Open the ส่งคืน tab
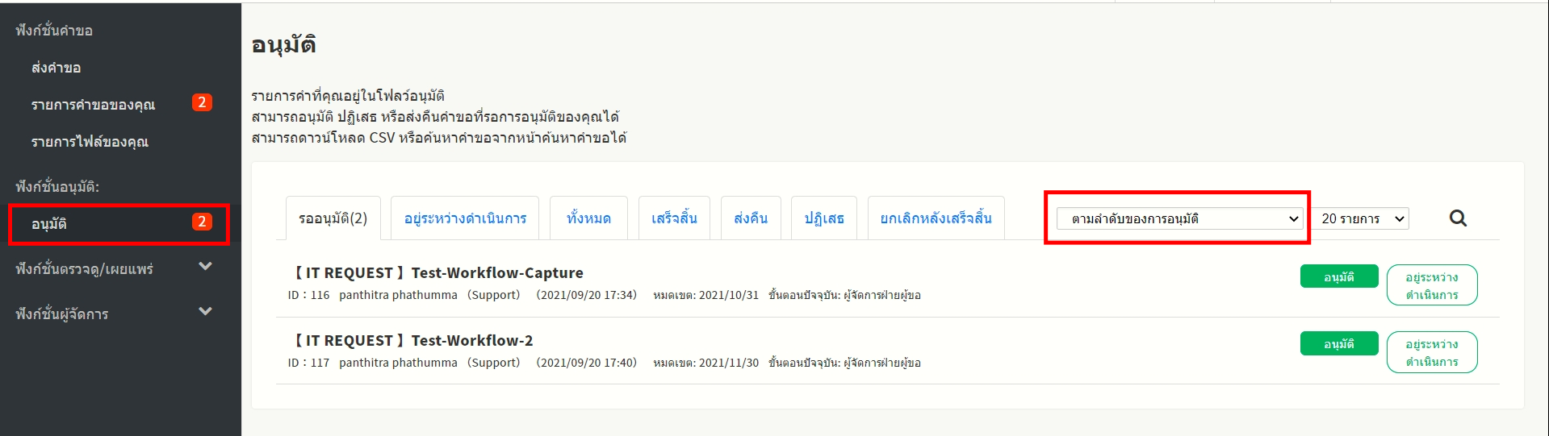The width and height of the screenshot is (1549, 436). tap(751, 218)
